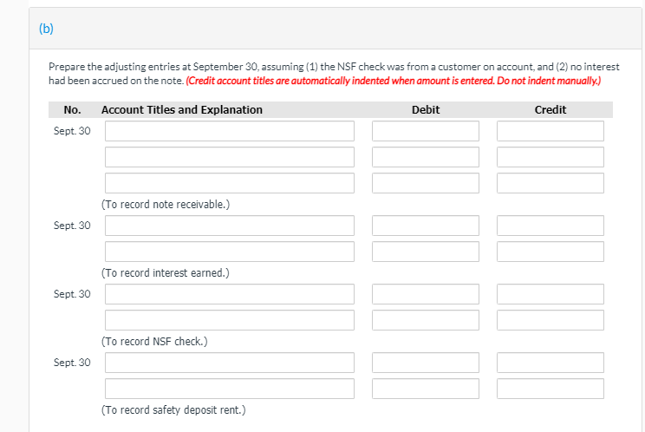Click the '(To record safety deposit rent.)' caption
Viewport: 645px width, 432px height.
tap(173, 409)
